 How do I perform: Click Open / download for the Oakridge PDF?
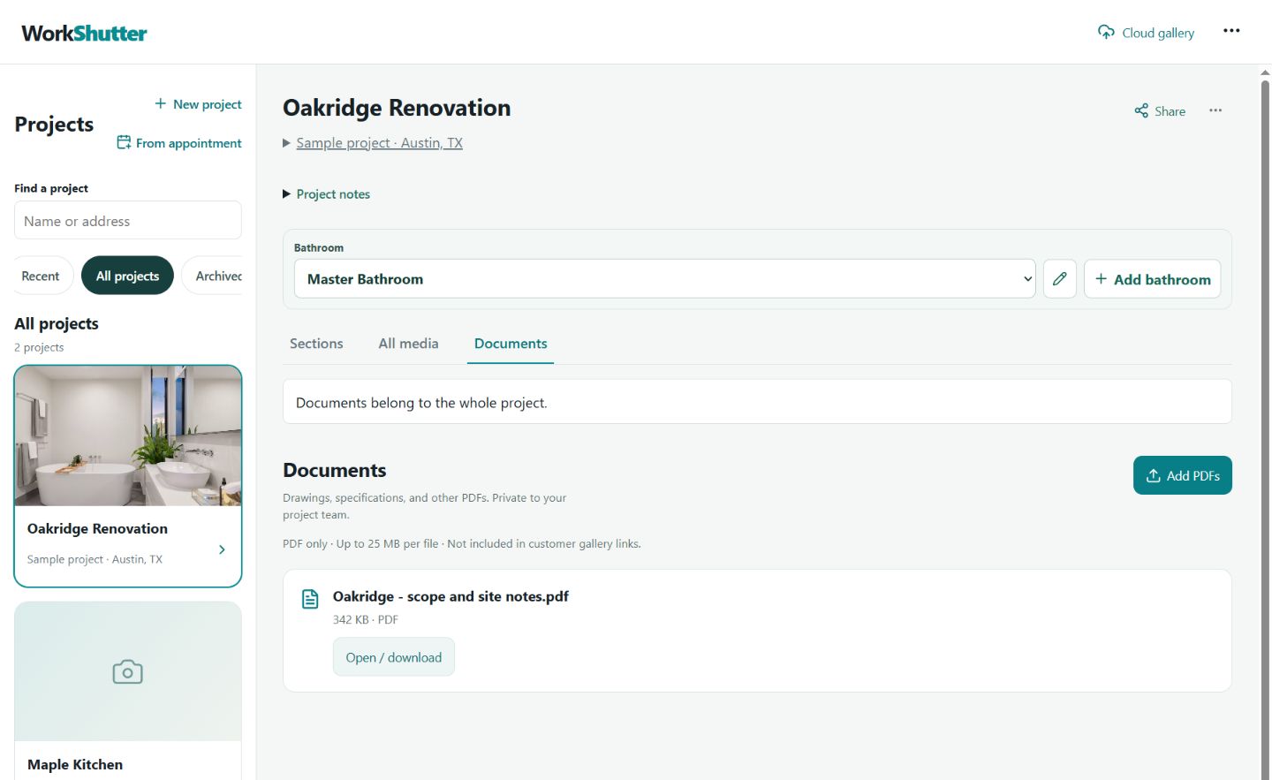(x=394, y=657)
